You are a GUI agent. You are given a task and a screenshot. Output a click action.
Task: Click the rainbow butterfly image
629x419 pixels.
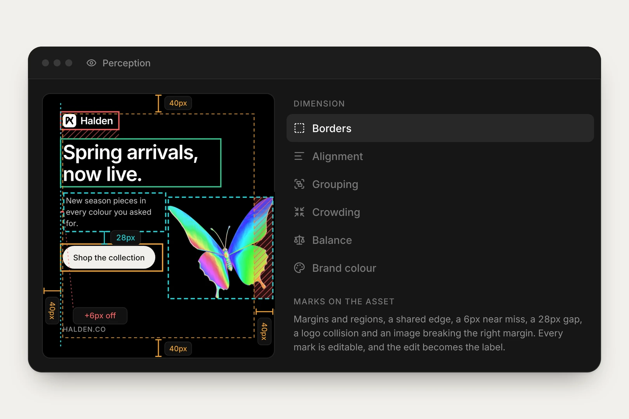[x=220, y=247]
